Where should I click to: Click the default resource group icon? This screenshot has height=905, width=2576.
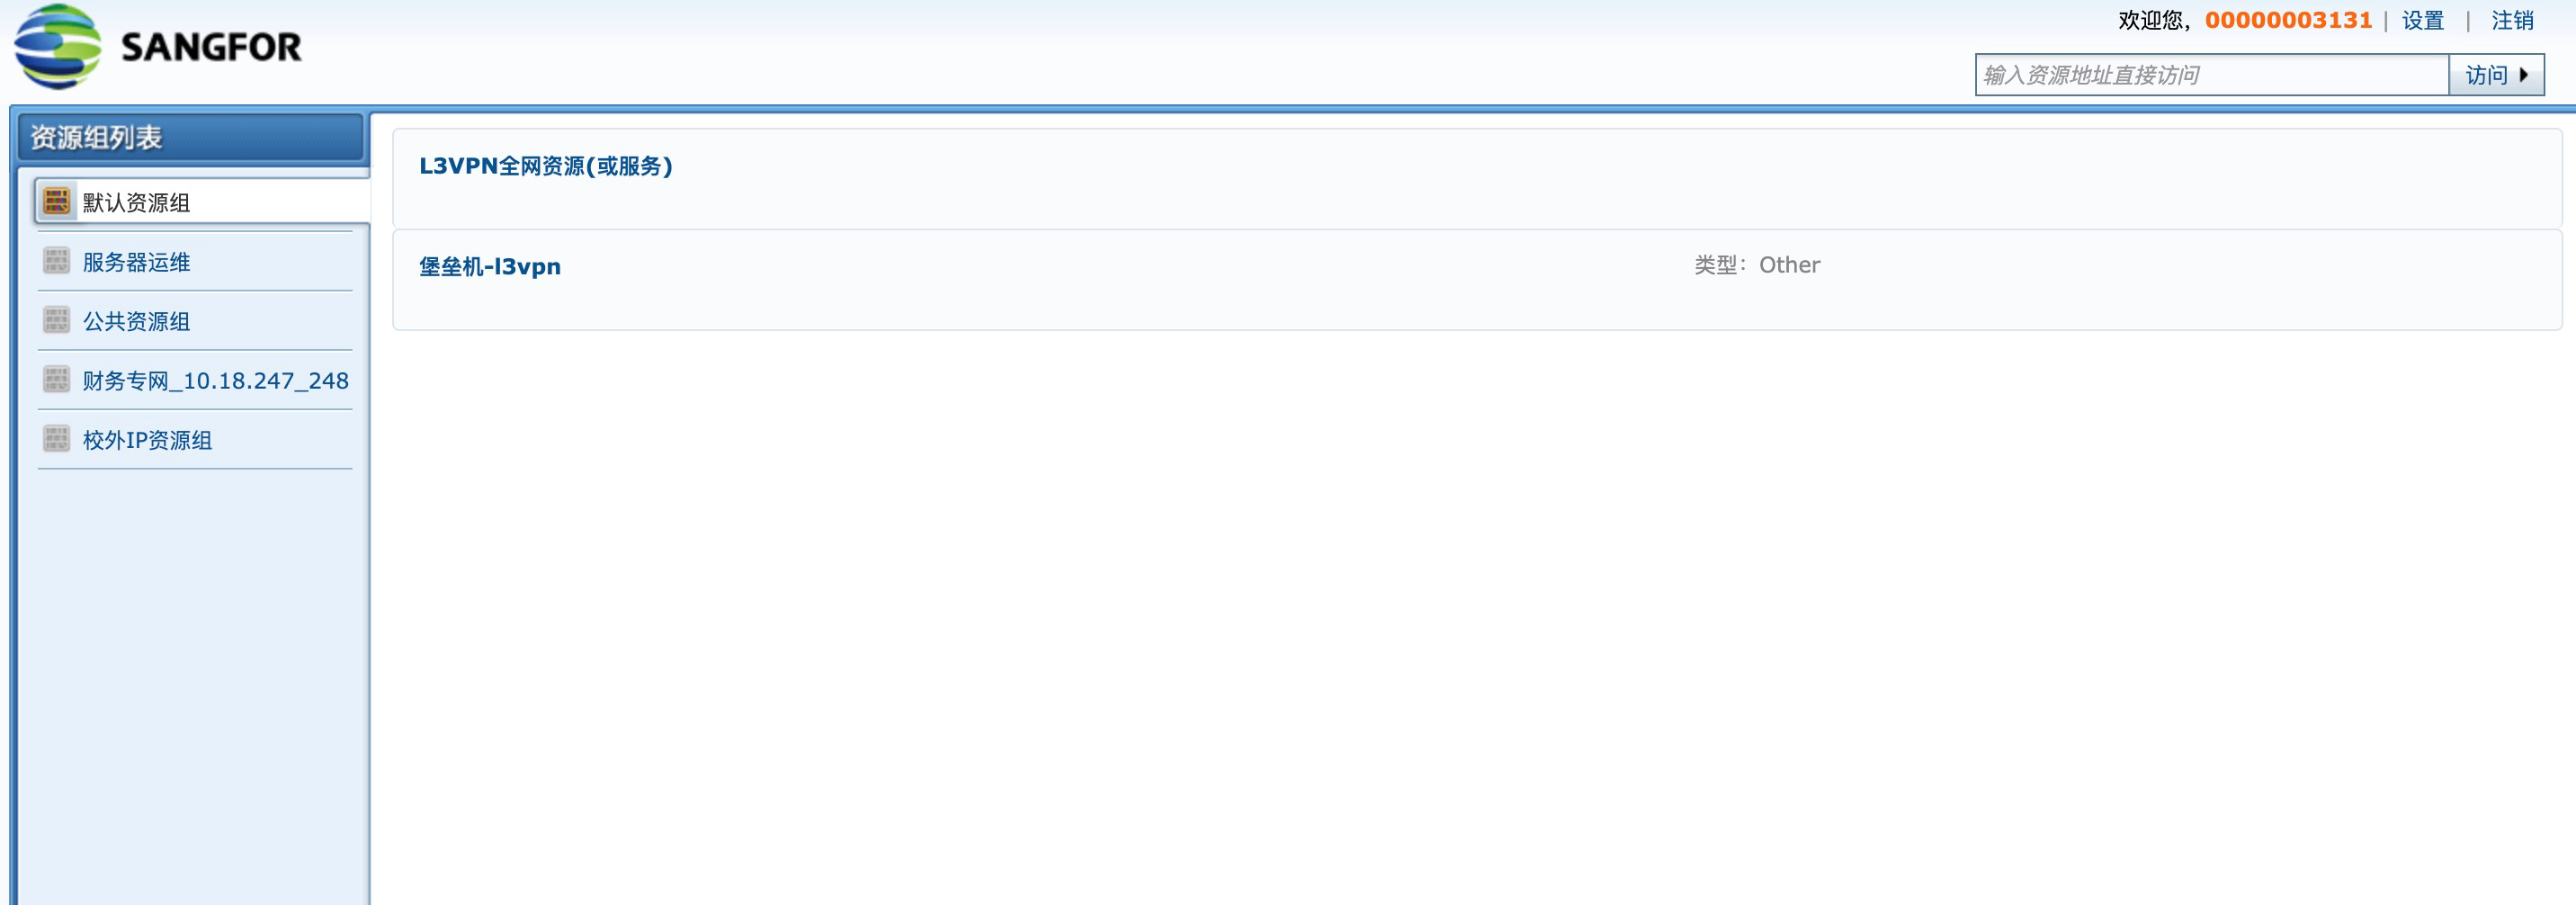[56, 201]
